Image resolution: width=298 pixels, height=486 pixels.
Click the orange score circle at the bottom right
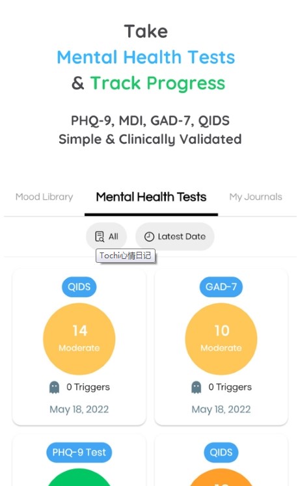pyautogui.click(x=221, y=478)
